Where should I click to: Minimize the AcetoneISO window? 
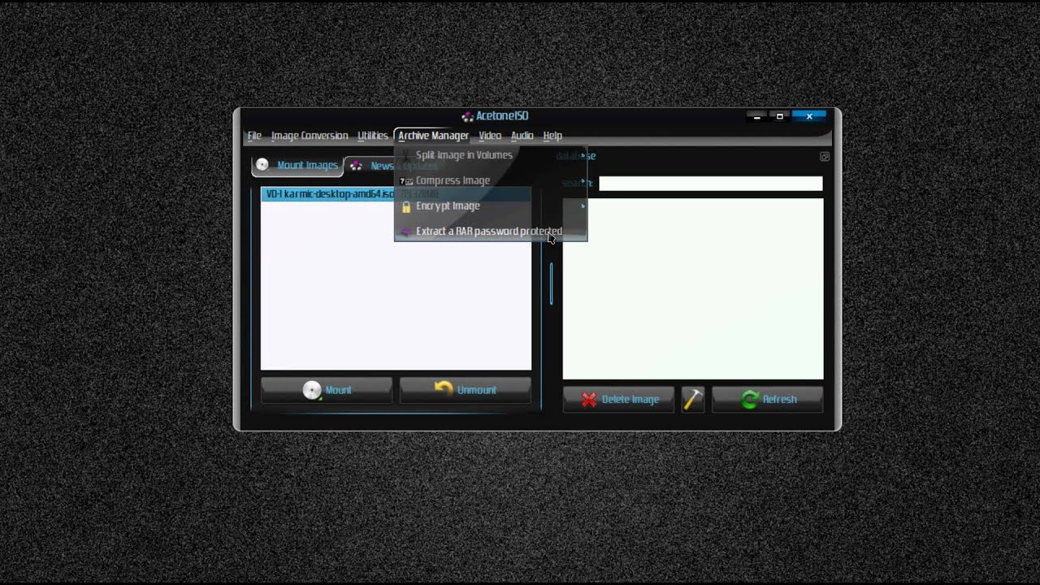756,117
